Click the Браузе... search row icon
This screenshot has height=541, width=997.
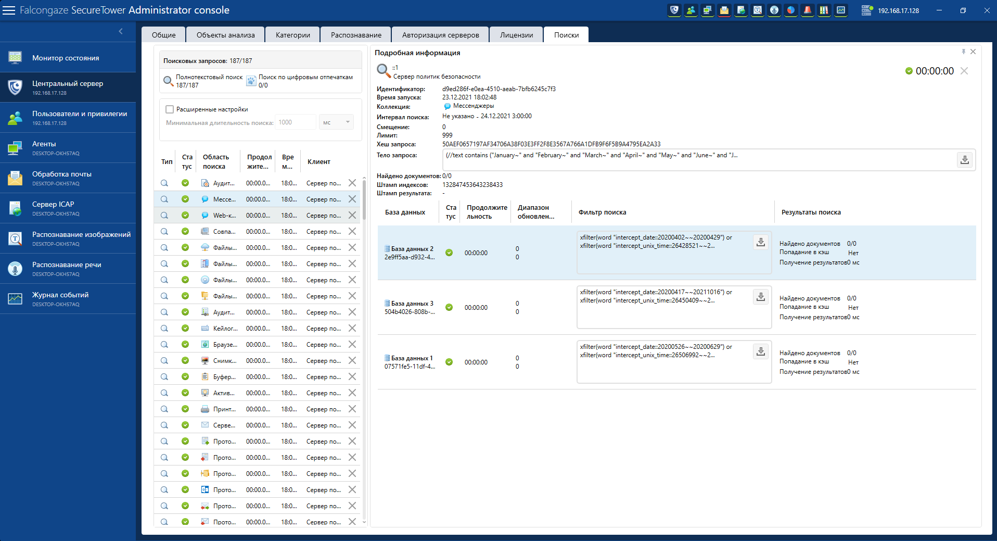[x=205, y=344]
